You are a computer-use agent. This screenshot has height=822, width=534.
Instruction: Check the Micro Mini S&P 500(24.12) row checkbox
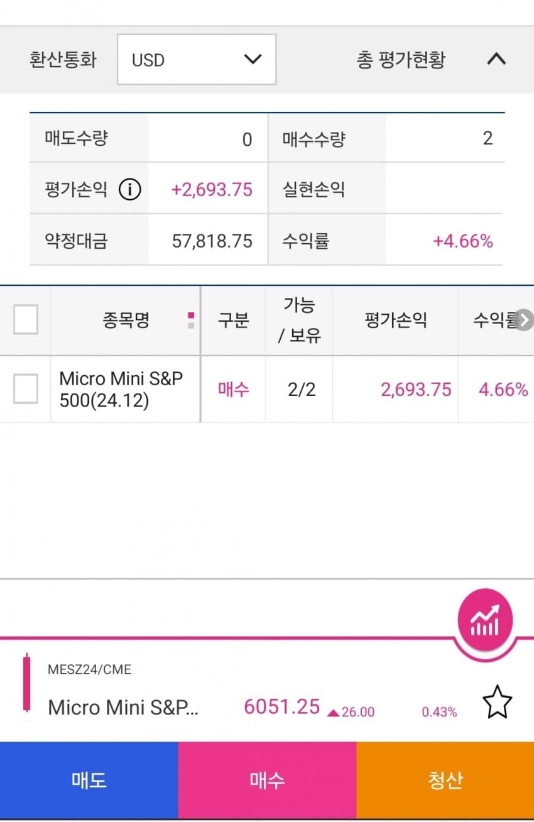(26, 389)
